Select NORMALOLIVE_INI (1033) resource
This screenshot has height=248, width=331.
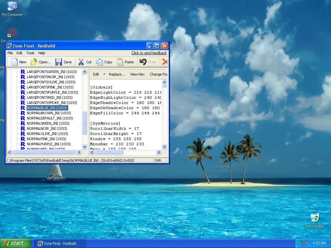tap(47, 134)
